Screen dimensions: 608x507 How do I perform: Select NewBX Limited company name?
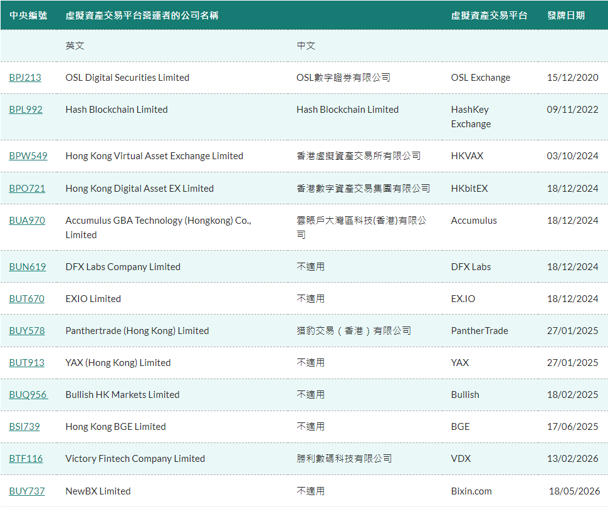[98, 491]
